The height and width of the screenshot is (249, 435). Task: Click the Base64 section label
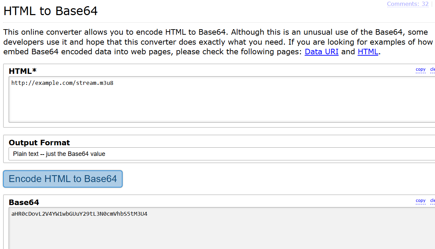point(24,202)
